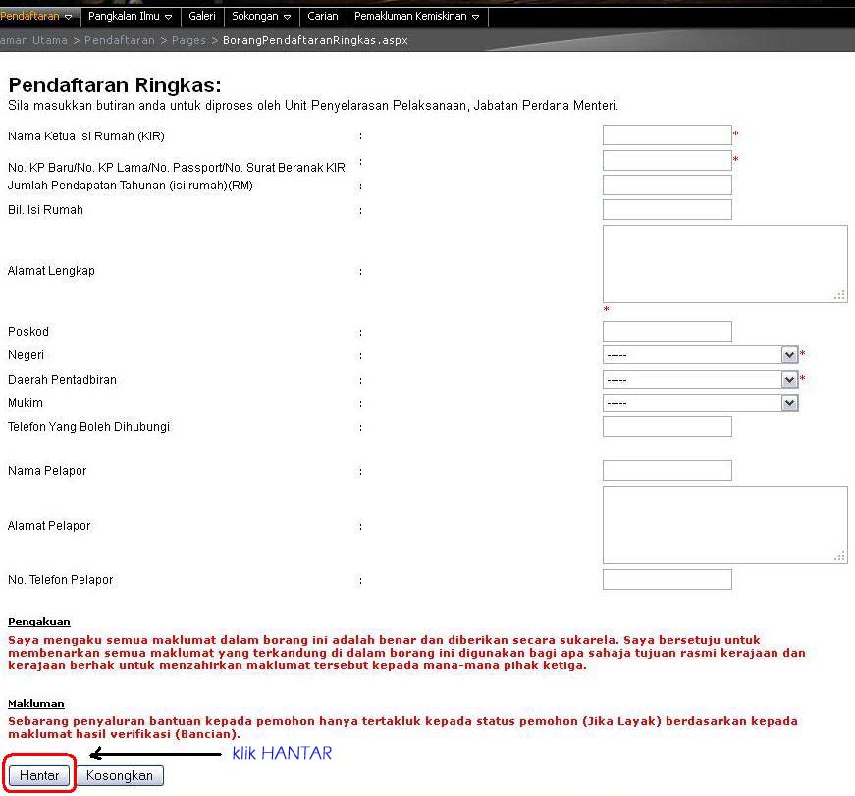Click inside the Alamat Lengkap textarea
The image size is (855, 796).
tap(724, 264)
